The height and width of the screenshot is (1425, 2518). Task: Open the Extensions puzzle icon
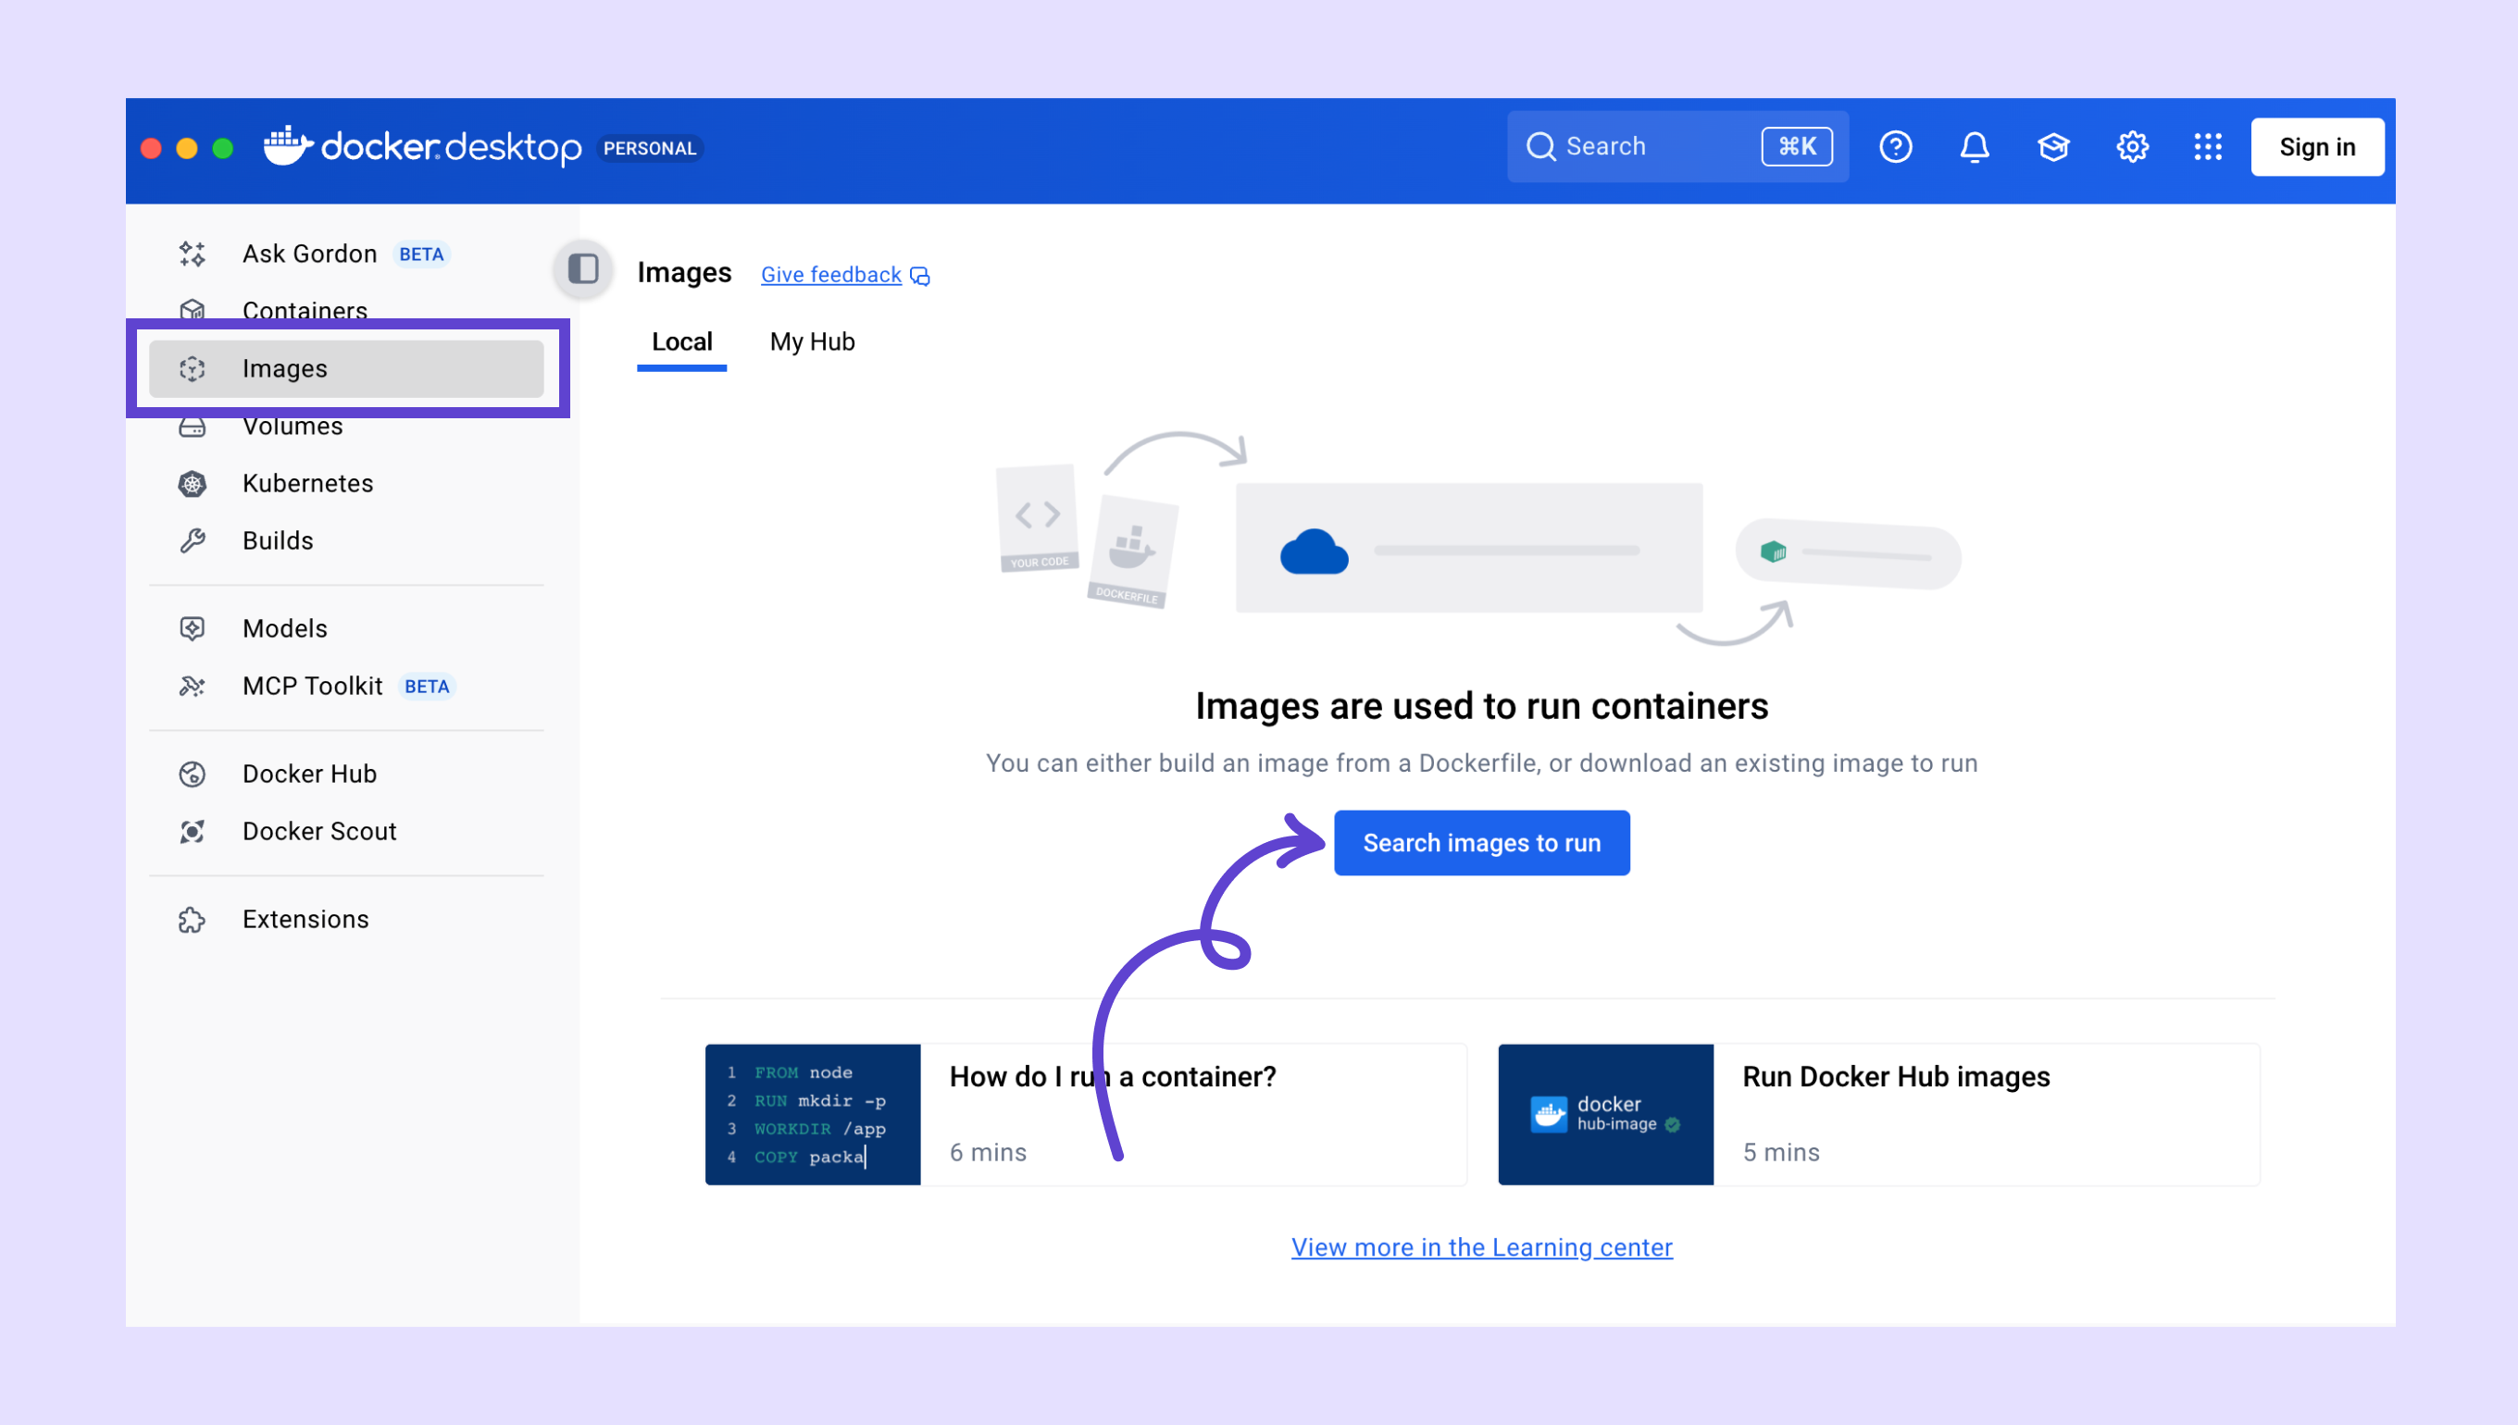(192, 920)
